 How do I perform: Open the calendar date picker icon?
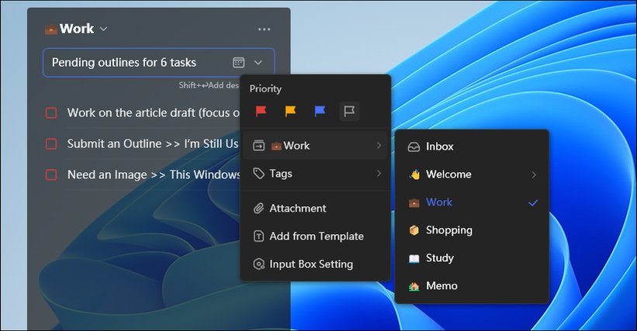(238, 62)
